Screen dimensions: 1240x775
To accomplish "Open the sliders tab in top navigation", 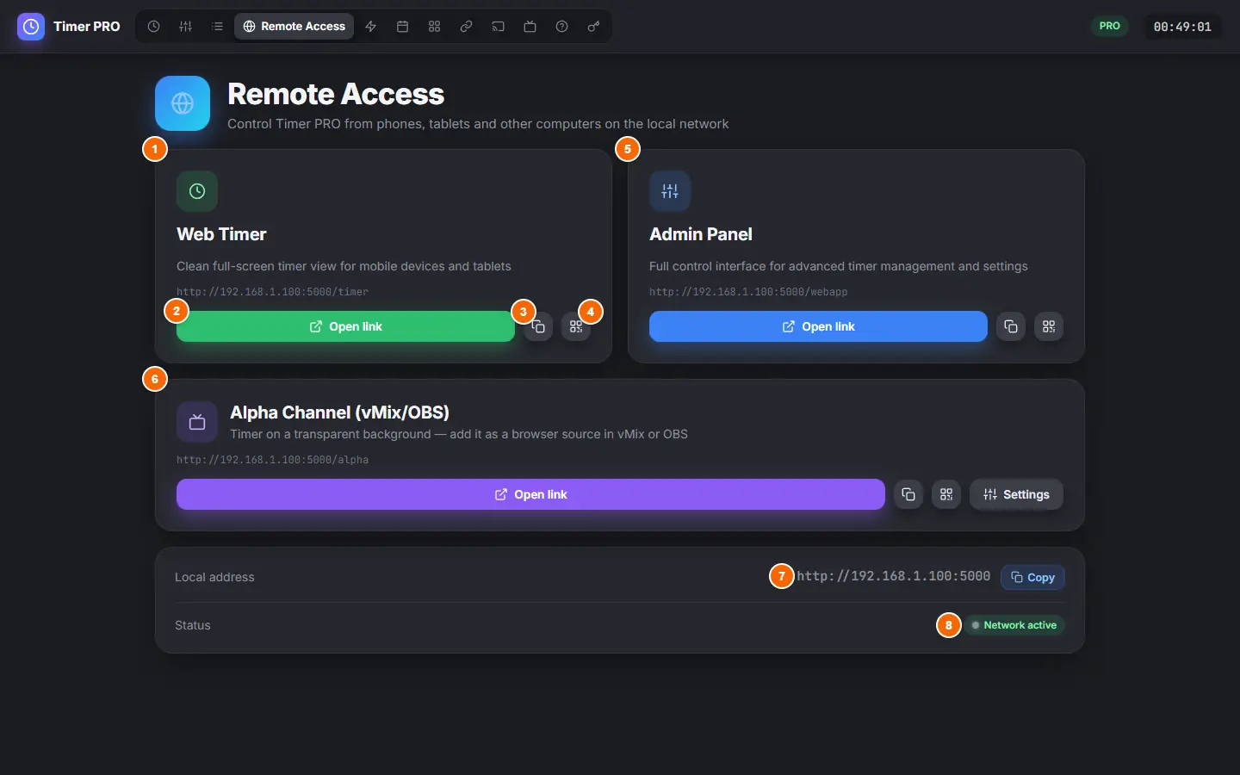I will 185,27.
